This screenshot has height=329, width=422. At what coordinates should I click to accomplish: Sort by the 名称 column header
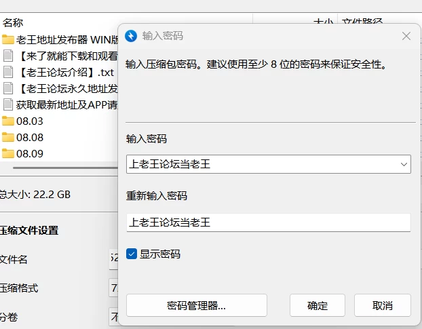(x=13, y=22)
